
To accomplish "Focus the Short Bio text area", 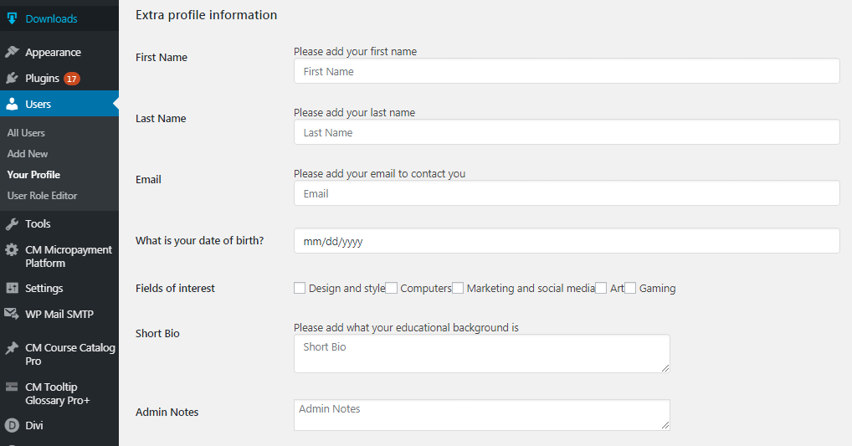I will 481,353.
